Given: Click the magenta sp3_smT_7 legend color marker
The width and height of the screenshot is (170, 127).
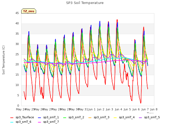Looking at the screenshot, I should point(40,122).
